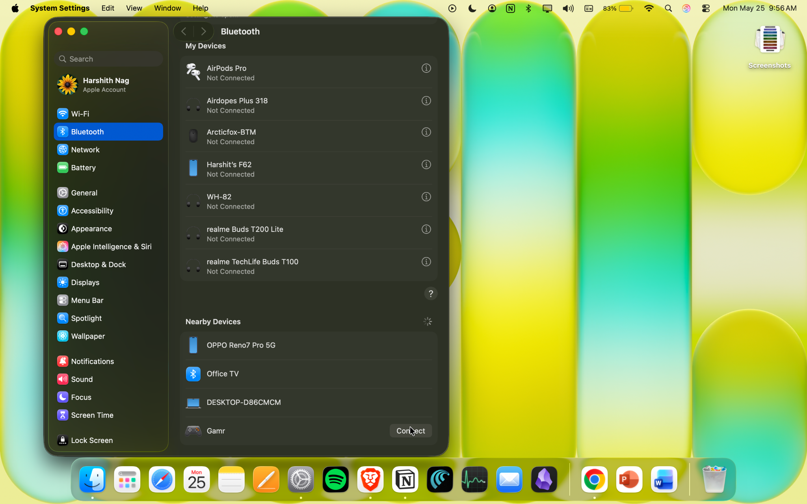Connect to the Gamr controller

[411, 431]
